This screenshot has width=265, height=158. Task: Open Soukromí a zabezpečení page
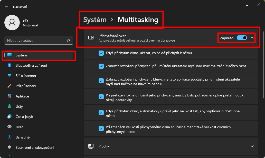35,147
